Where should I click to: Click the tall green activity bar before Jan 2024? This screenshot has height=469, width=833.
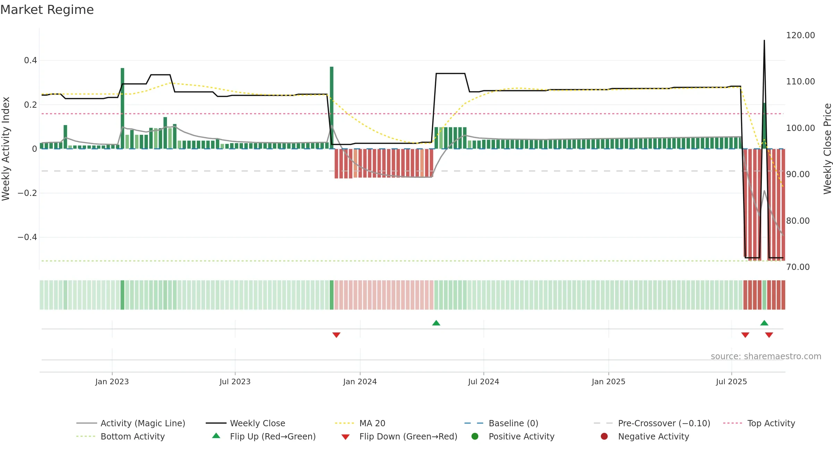click(x=332, y=108)
